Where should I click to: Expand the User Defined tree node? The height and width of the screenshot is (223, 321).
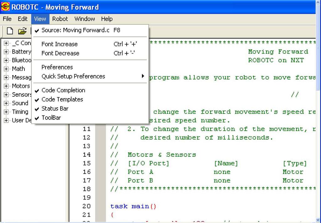pyautogui.click(x=6, y=120)
